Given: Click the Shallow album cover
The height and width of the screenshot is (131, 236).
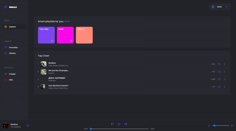Looking at the screenshot, I should (44, 64).
